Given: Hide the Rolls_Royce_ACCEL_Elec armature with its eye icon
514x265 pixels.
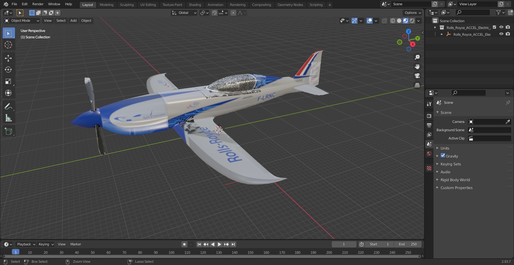Looking at the screenshot, I should click(501, 34).
